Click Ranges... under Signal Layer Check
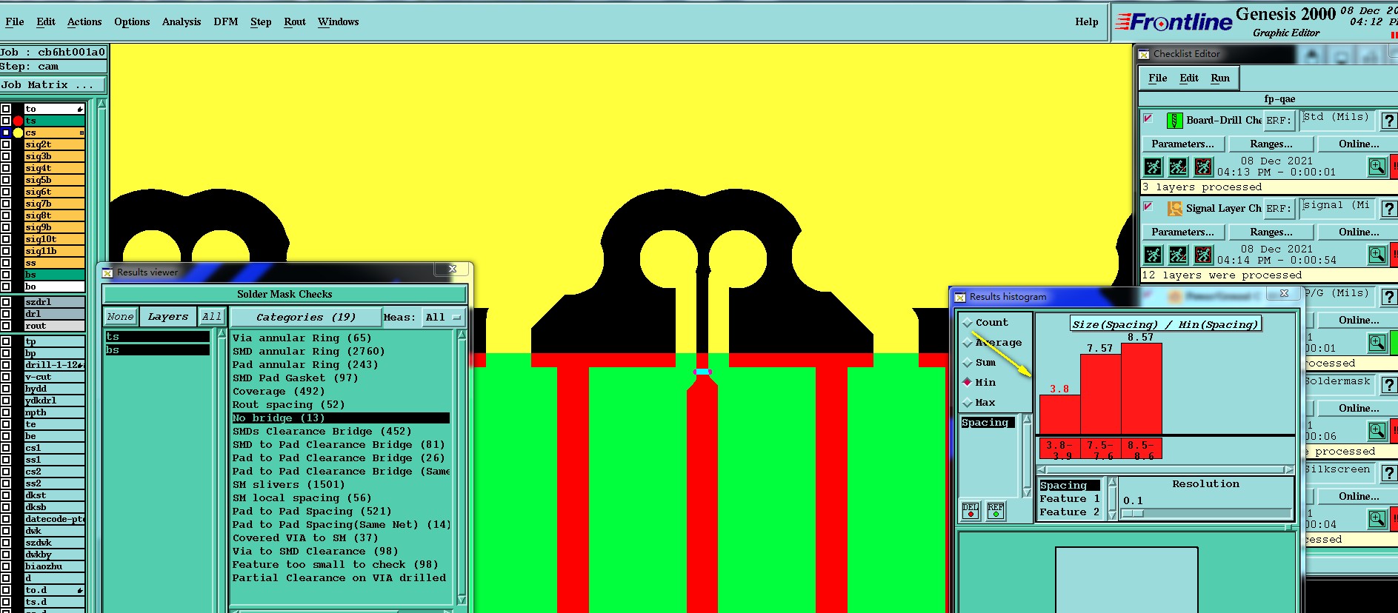The image size is (1398, 613). 1271,232
